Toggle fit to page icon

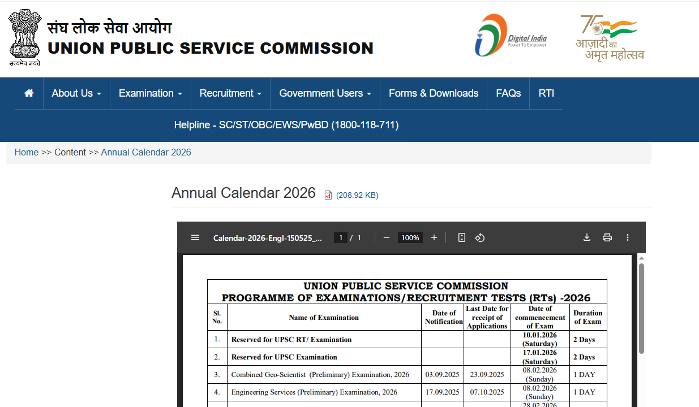coord(462,237)
